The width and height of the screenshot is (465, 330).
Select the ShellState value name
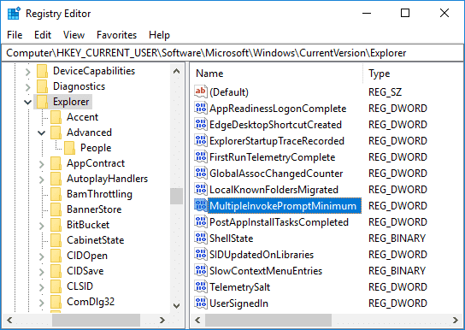(x=232, y=239)
